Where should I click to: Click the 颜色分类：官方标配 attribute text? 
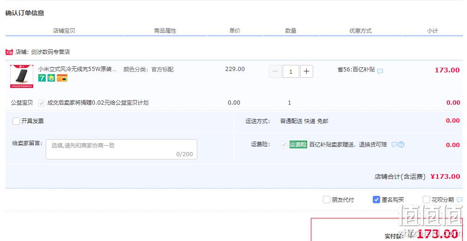(148, 70)
